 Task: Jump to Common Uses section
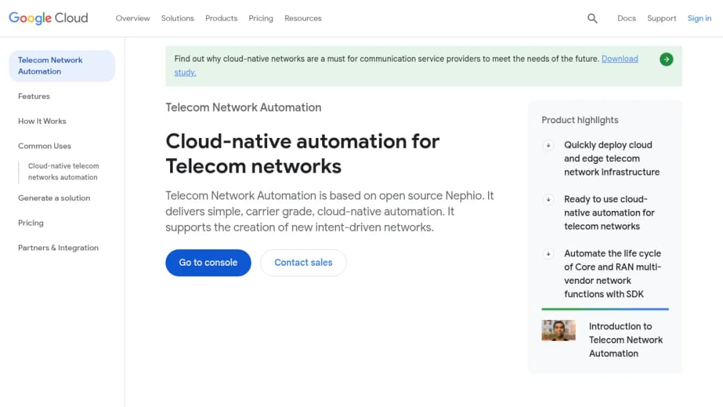tap(45, 146)
